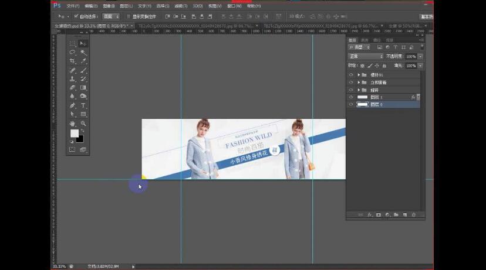Click the foreground color swatch
The height and width of the screenshot is (270, 486).
(x=75, y=134)
